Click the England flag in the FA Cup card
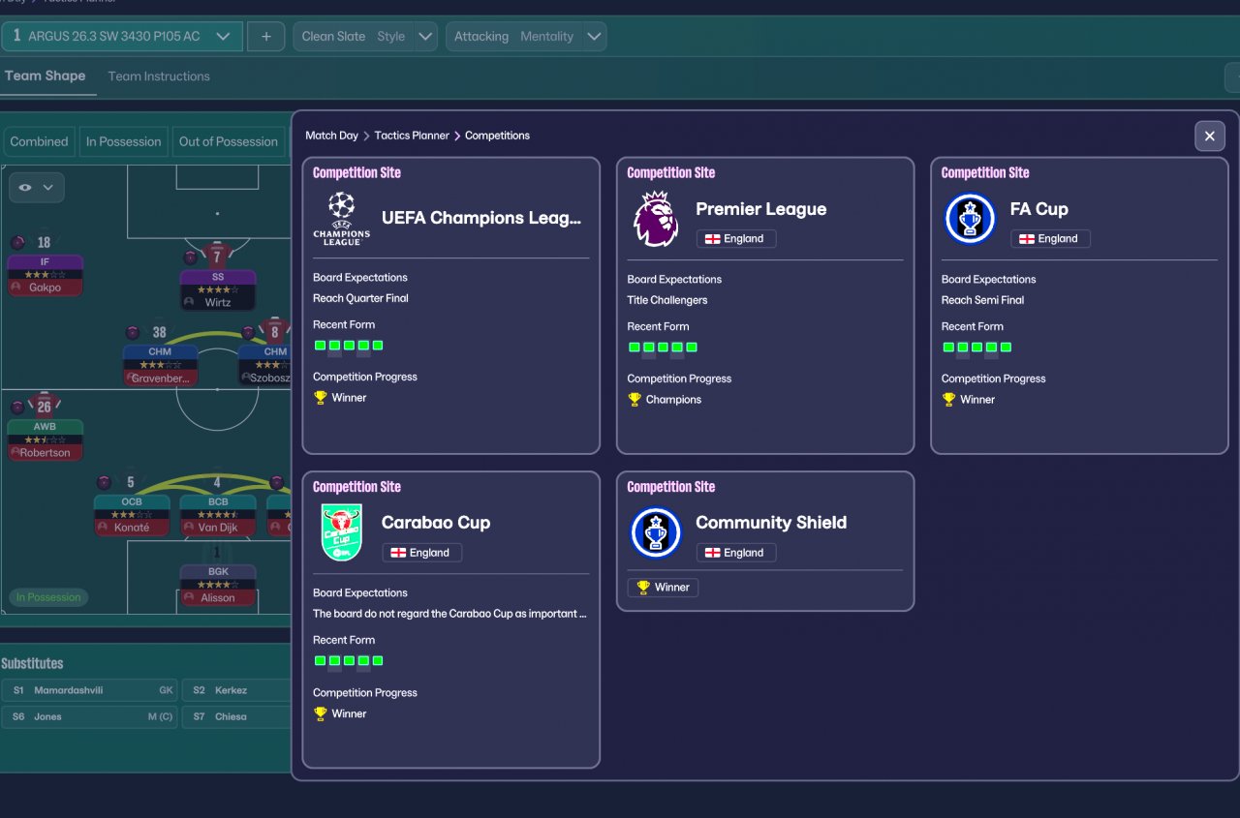The width and height of the screenshot is (1240, 818). point(1026,239)
